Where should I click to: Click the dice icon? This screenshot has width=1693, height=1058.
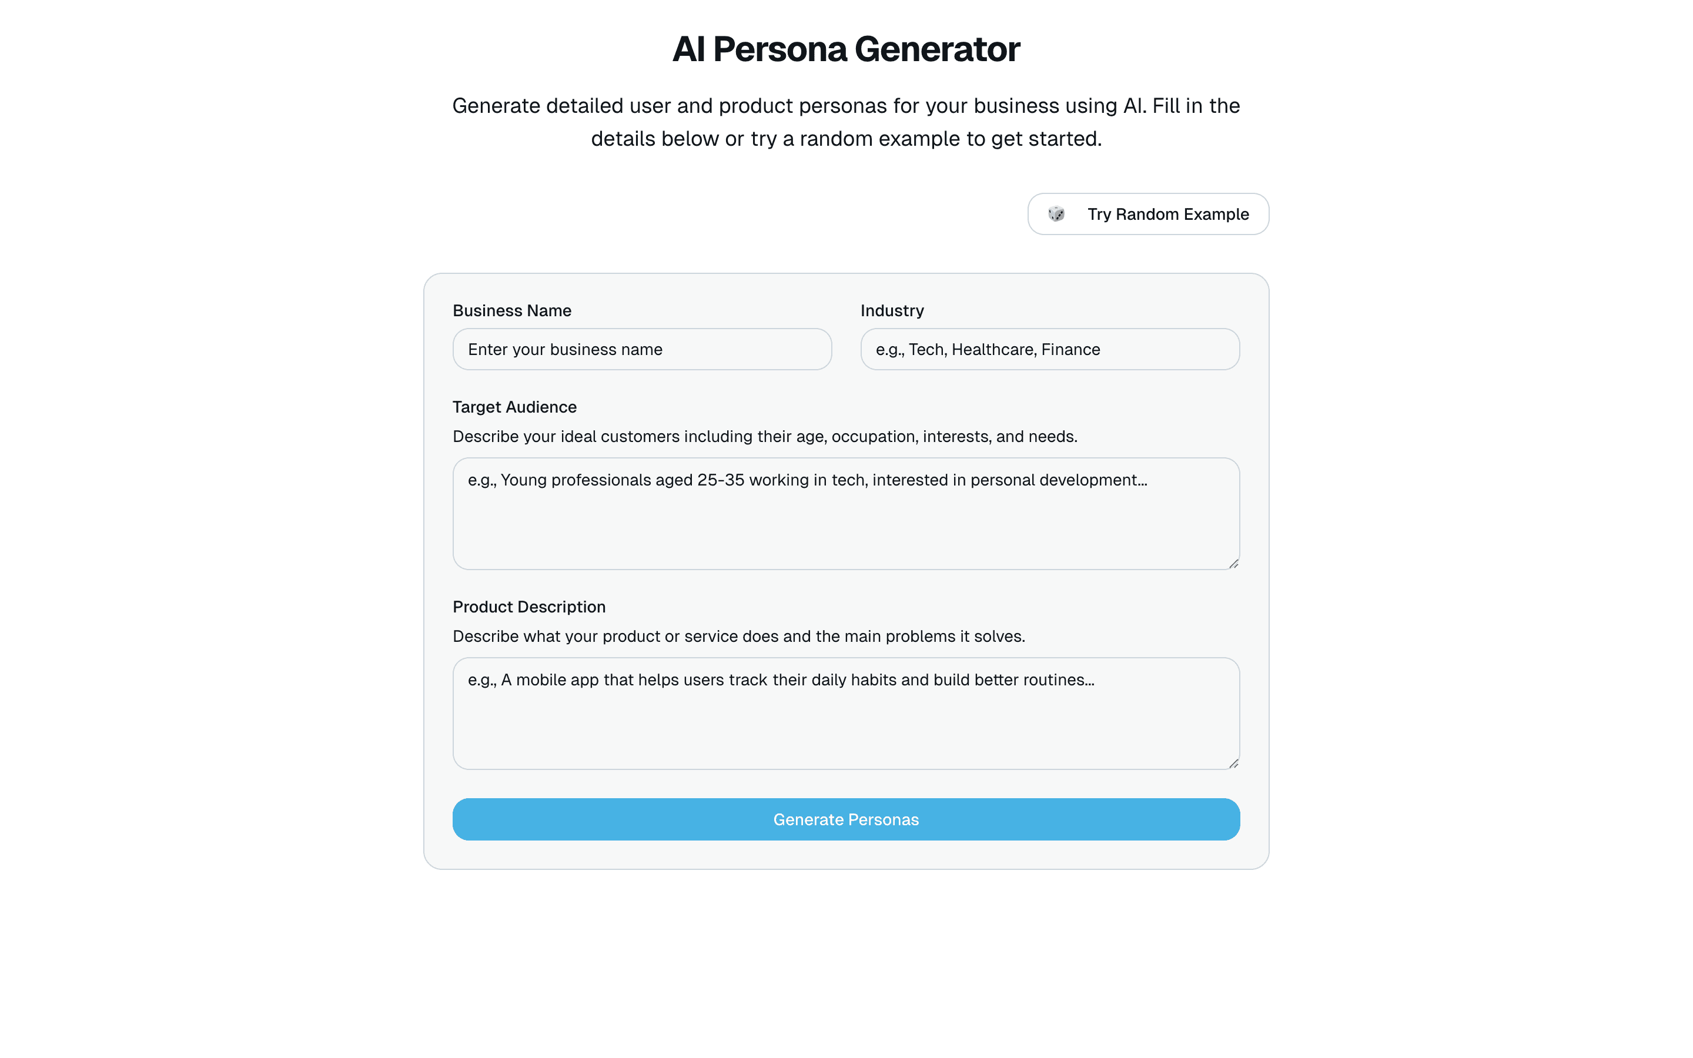click(1056, 214)
